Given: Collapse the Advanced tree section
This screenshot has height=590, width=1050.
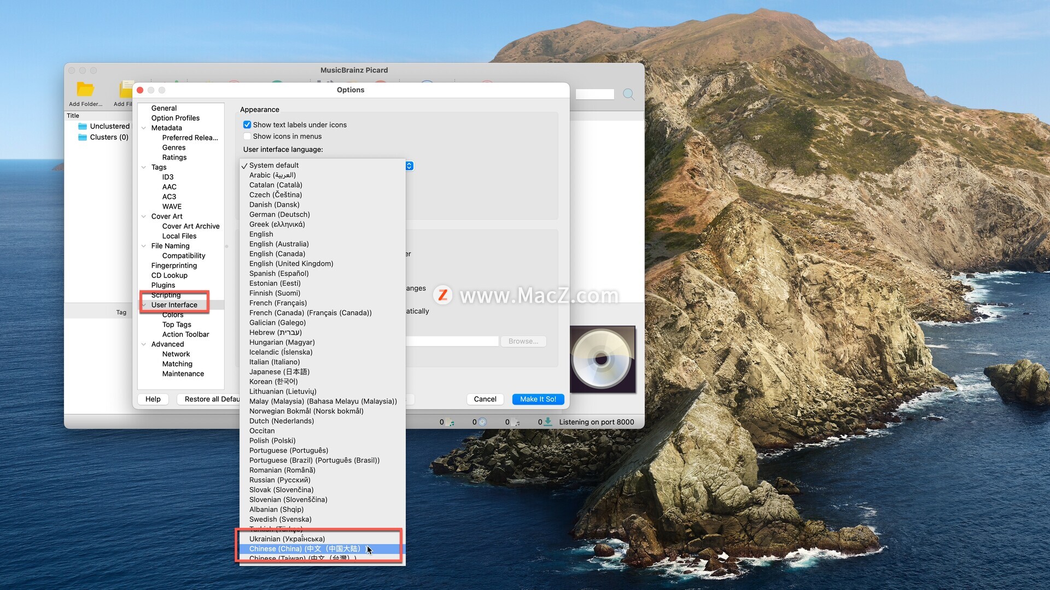Looking at the screenshot, I should 144,344.
